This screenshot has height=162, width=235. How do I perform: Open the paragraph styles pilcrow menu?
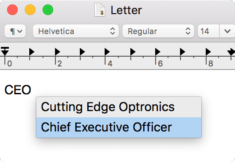[15, 31]
